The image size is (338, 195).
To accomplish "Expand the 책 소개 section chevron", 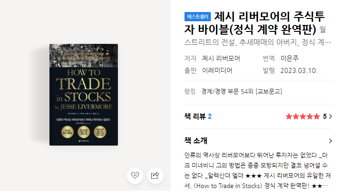I will [330, 141].
